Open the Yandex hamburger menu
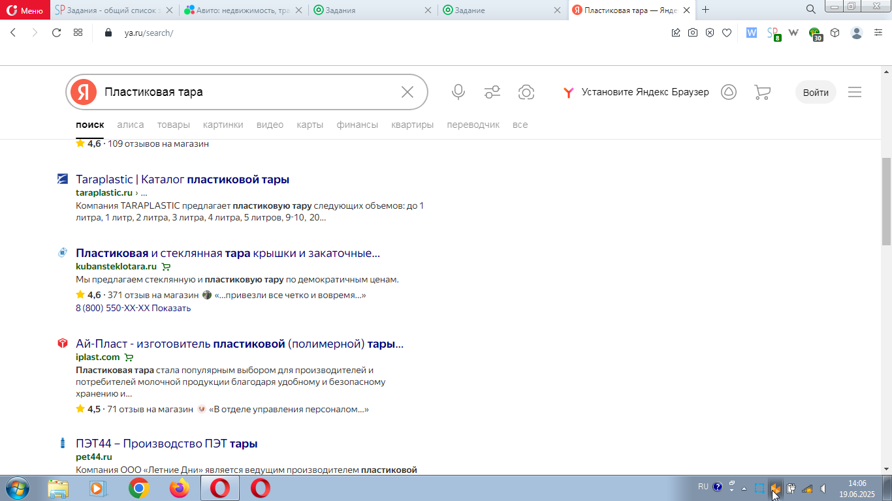Viewport: 892px width, 501px height. pos(855,92)
